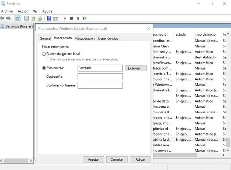Switch to the Dependencias tab
The width and height of the screenshot is (231, 170).
108,38
